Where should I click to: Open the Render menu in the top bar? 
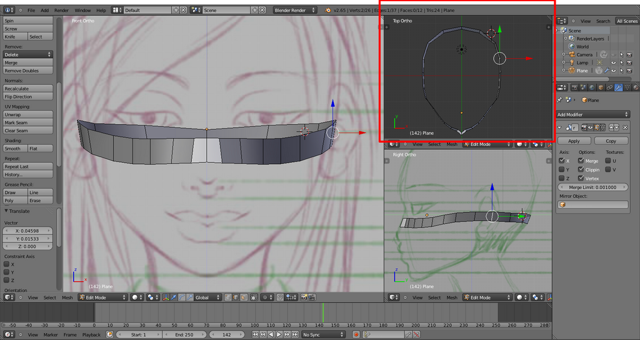pyautogui.click(x=61, y=11)
